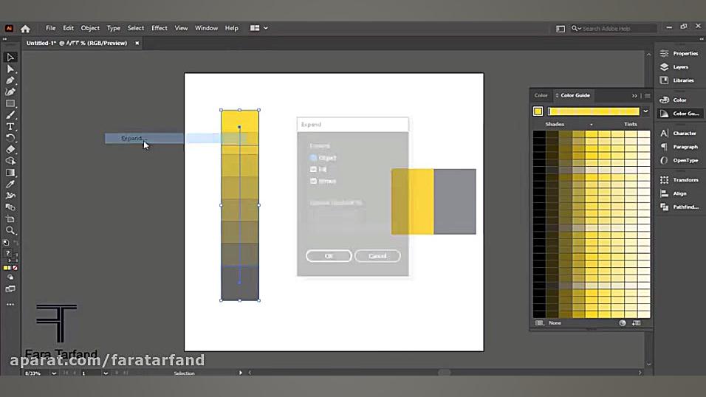Select the Gradient tool
This screenshot has width=706, height=397.
tap(10, 173)
